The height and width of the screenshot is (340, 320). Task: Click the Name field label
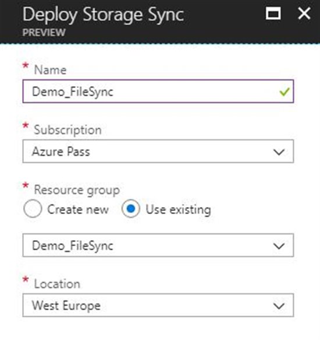tap(50, 70)
